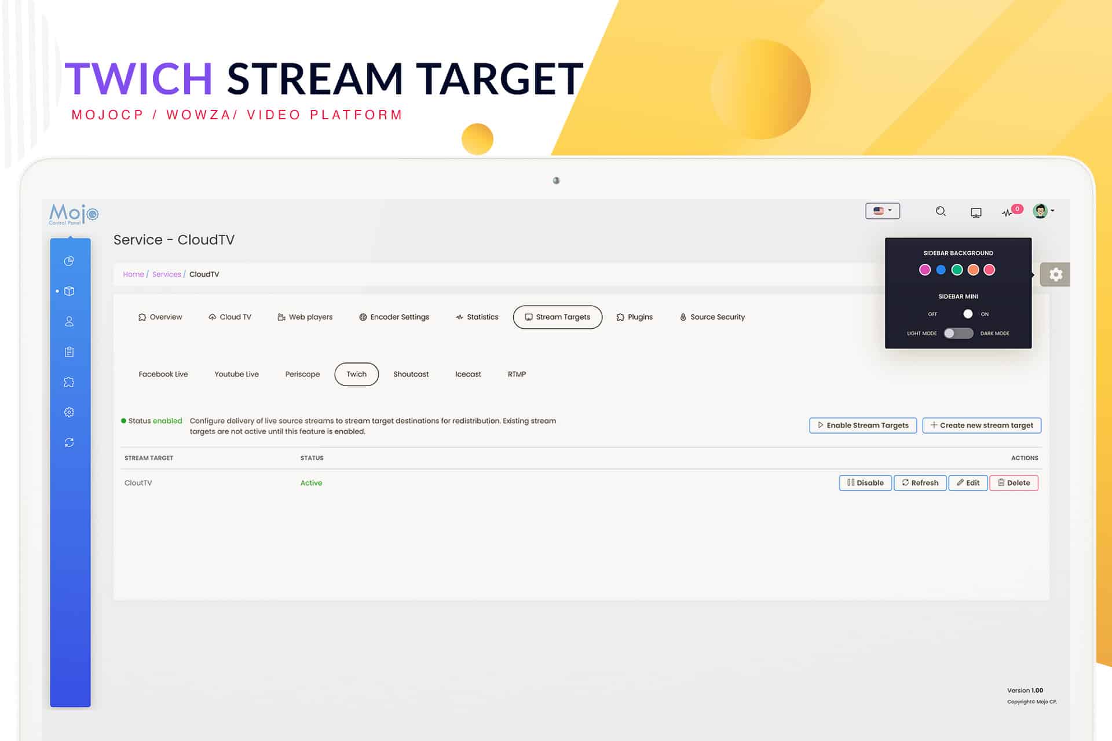
Task: Click the Active status text
Action: [x=311, y=483]
